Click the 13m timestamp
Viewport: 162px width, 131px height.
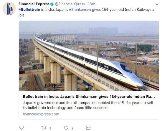click(91, 4)
